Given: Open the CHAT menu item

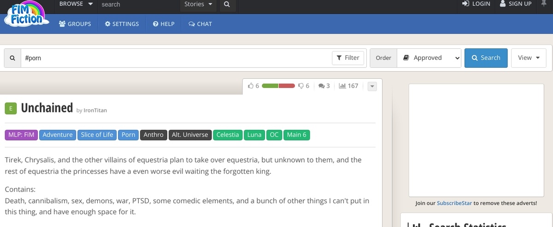Looking at the screenshot, I should point(200,24).
